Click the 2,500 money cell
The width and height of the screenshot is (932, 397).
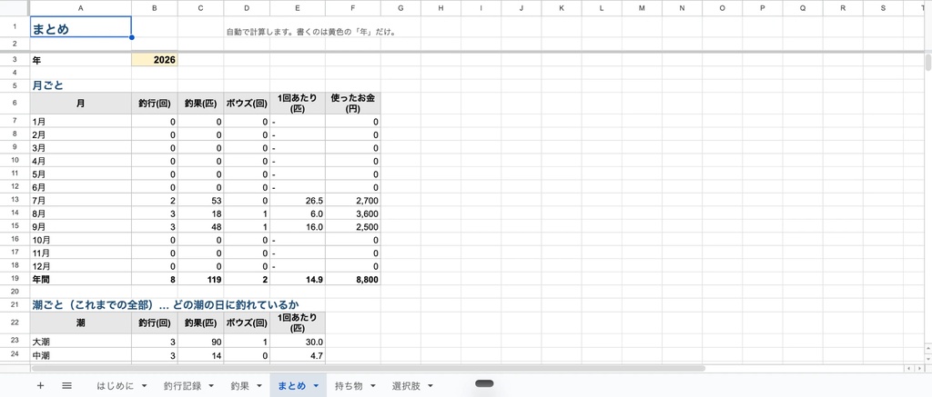353,227
